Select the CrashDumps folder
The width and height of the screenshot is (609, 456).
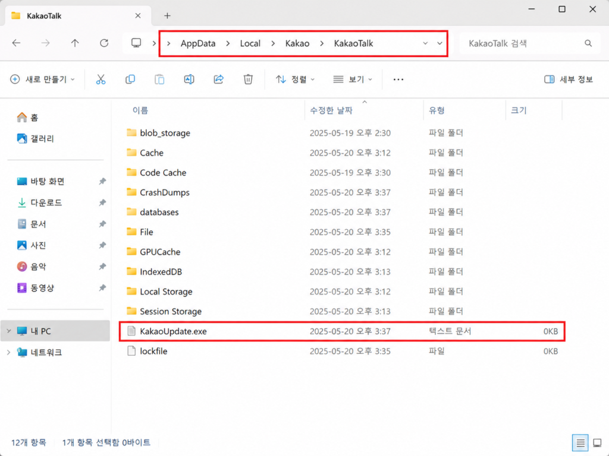(342, 192)
